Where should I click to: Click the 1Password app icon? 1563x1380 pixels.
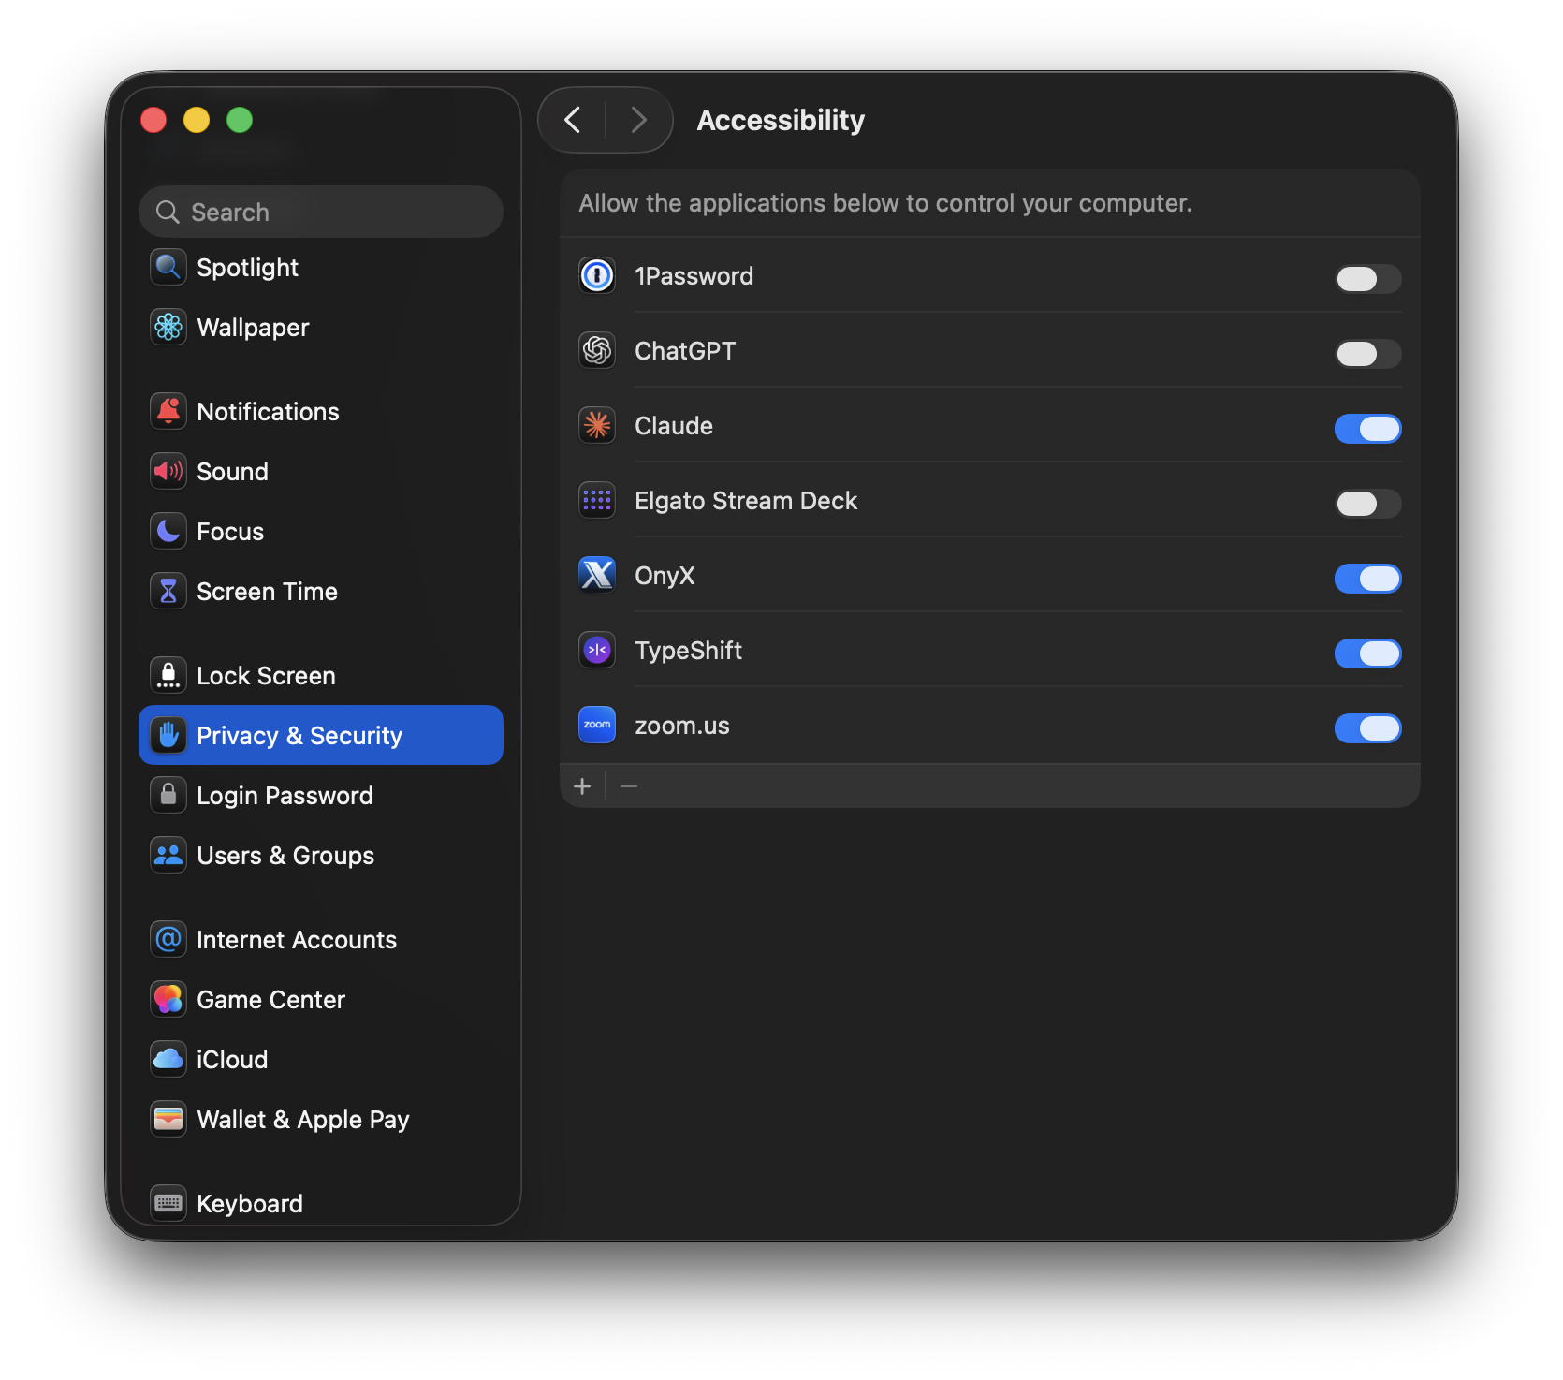pos(596,275)
